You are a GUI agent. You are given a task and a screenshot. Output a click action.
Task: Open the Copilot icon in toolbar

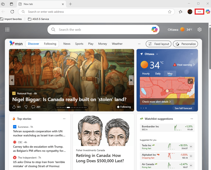(208, 12)
